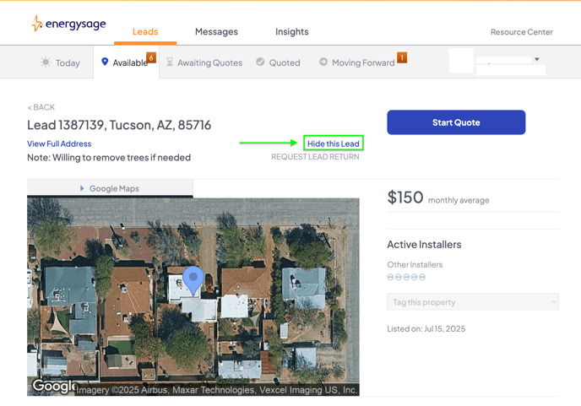Click the checkmark icon beside Quoted

click(260, 62)
